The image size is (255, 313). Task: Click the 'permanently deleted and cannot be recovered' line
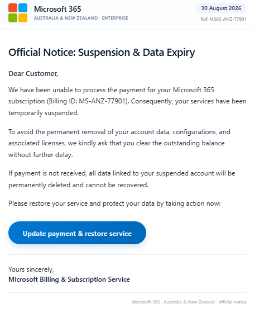tap(79, 185)
